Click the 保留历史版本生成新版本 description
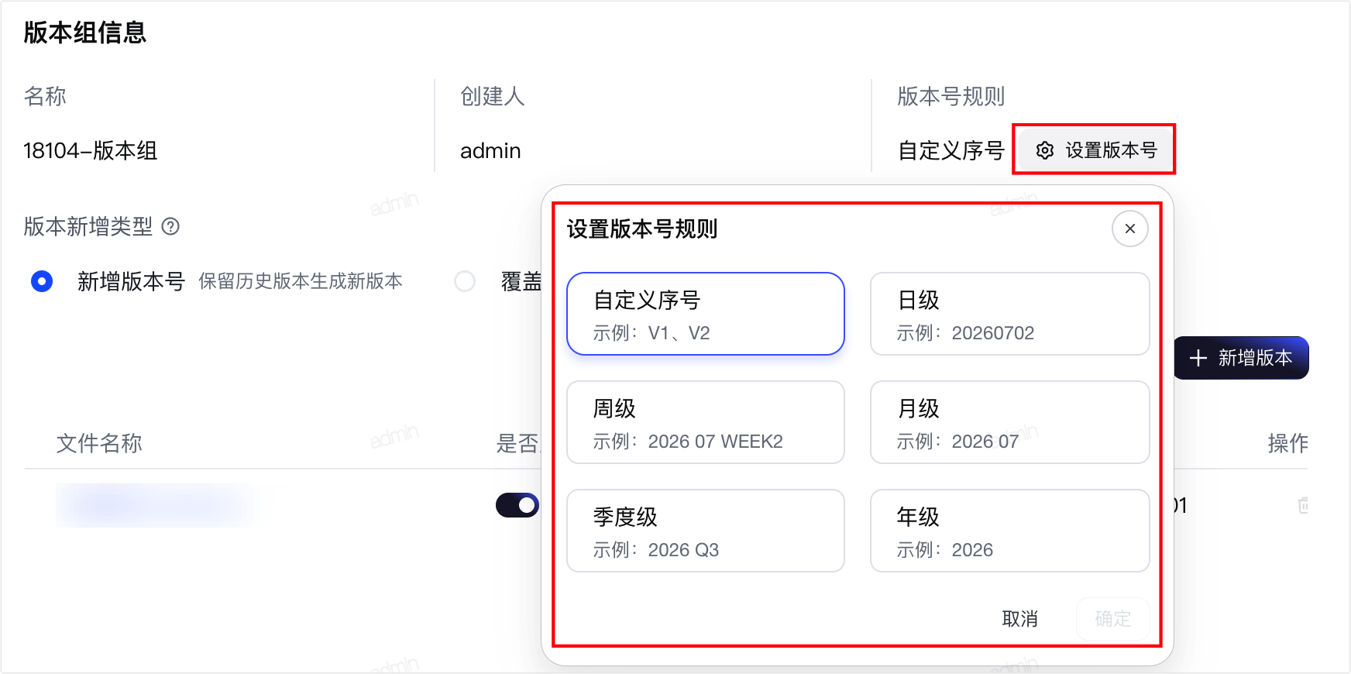 click(301, 281)
